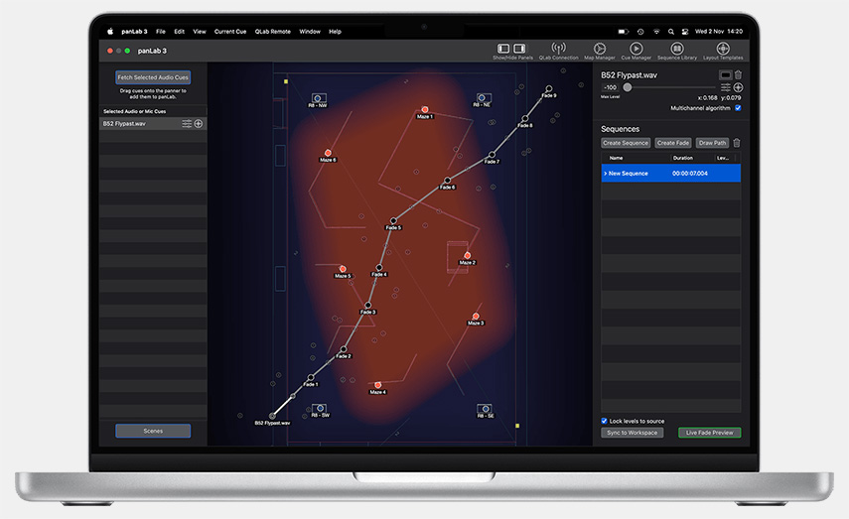849x519 pixels.
Task: Click the Live Fade Preview button
Action: (709, 433)
